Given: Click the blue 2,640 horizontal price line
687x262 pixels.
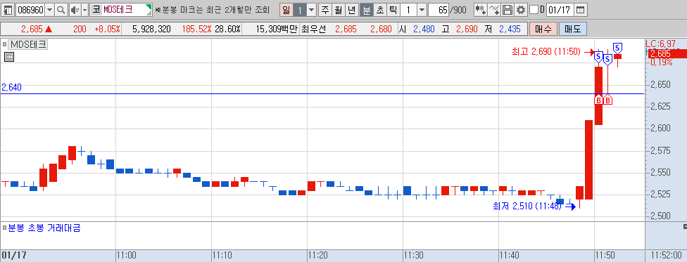Looking at the screenshot, I should tap(322, 93).
